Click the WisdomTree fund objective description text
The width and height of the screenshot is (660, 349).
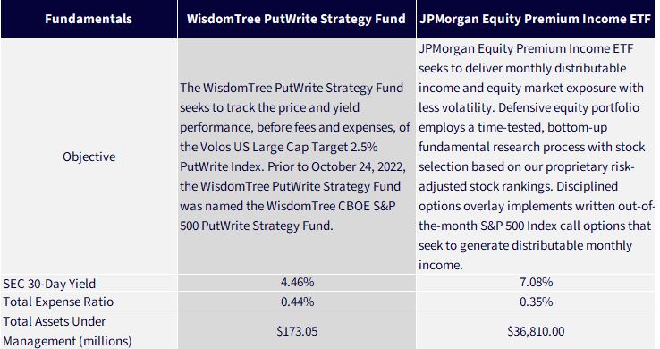tap(295, 157)
